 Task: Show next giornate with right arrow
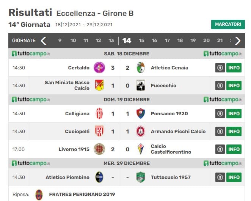(x=238, y=41)
